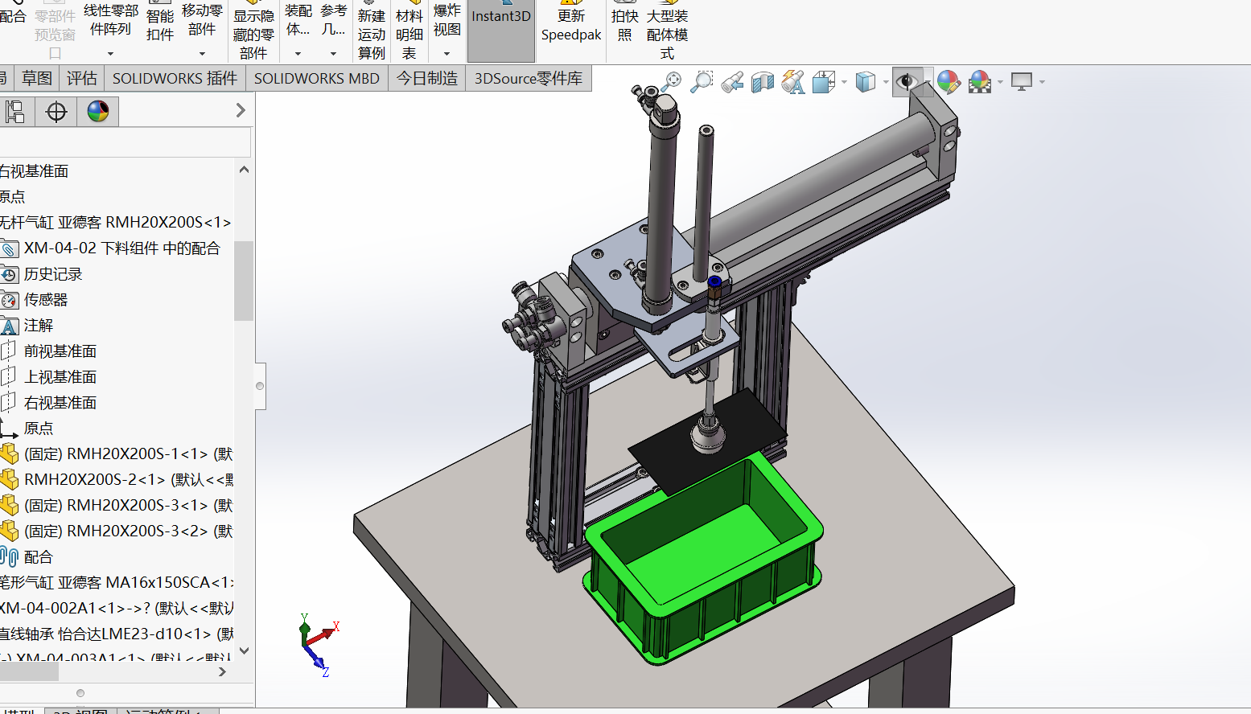Open the crosshair DimXpert manager tab
This screenshot has height=714, width=1251.
56,111
